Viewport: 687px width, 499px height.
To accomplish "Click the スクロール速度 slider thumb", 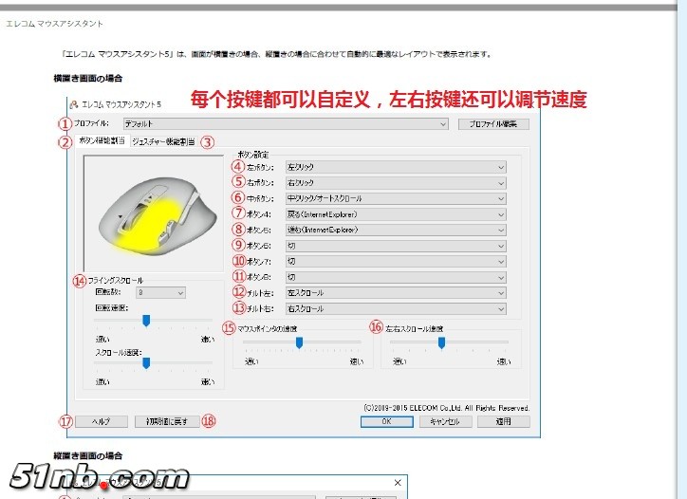I will coord(146,363).
